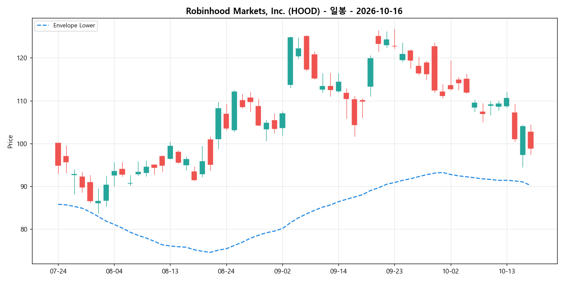
Task: Select the 07-24 x-axis date label
Action: tap(58, 271)
